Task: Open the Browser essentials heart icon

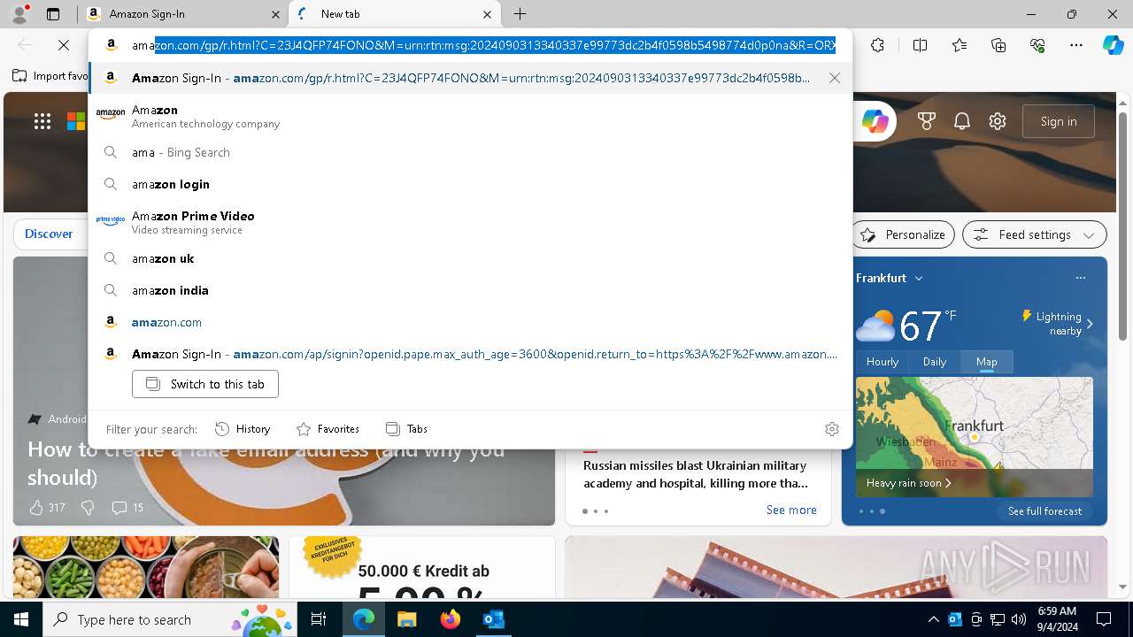Action: click(1037, 45)
